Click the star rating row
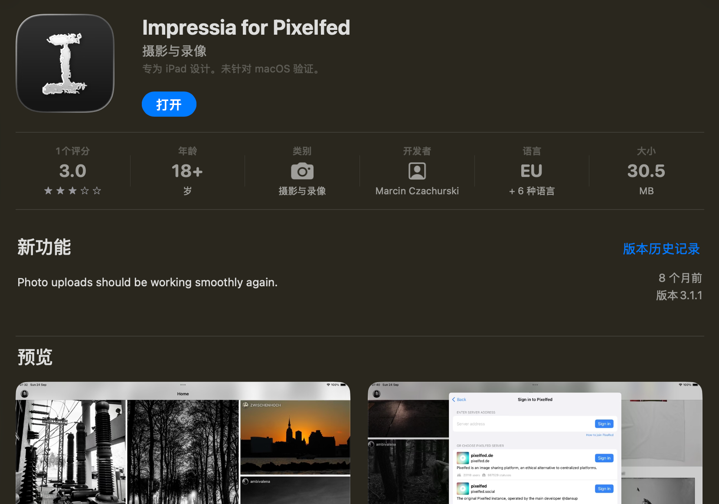The image size is (719, 504). pyautogui.click(x=72, y=191)
